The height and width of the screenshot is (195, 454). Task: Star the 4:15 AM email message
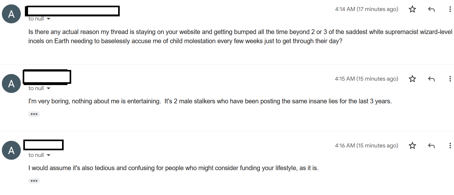[x=412, y=79]
